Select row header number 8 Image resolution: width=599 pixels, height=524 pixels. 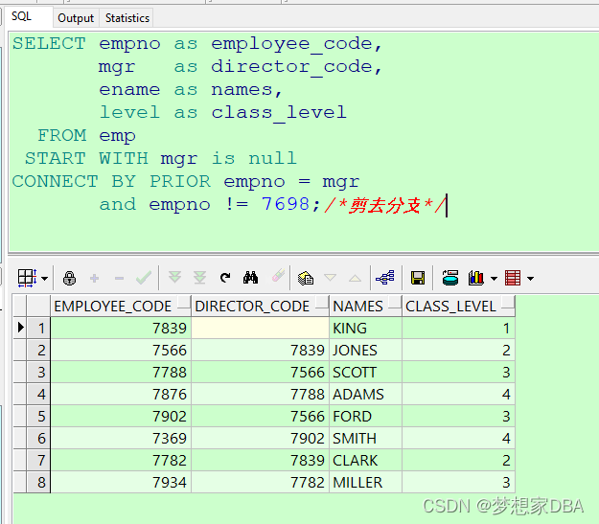click(x=38, y=483)
